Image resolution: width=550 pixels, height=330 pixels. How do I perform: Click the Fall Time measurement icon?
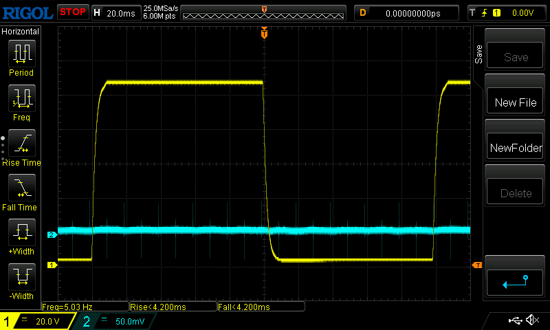[21, 188]
